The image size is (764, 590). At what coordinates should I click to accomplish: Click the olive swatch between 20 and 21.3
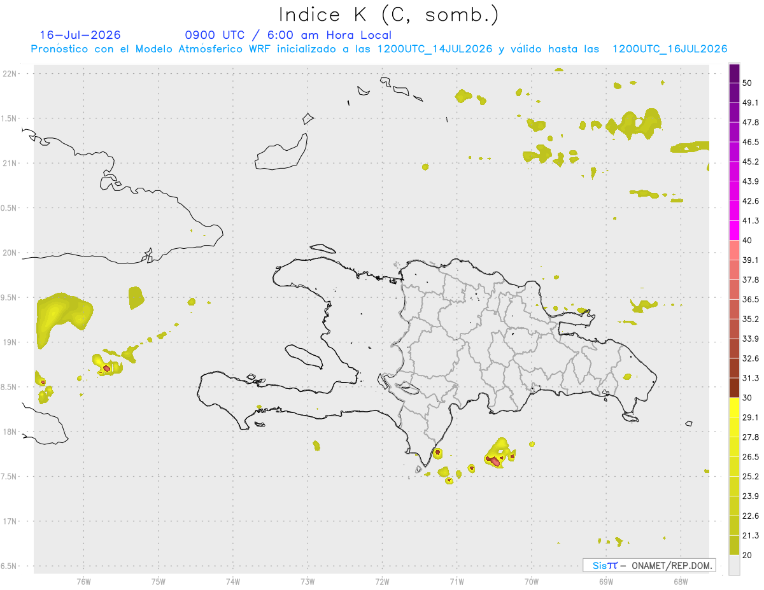734,545
